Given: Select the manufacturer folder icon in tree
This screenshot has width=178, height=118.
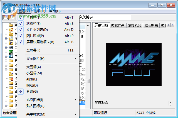Looking at the screenshot, I should point(11,34).
